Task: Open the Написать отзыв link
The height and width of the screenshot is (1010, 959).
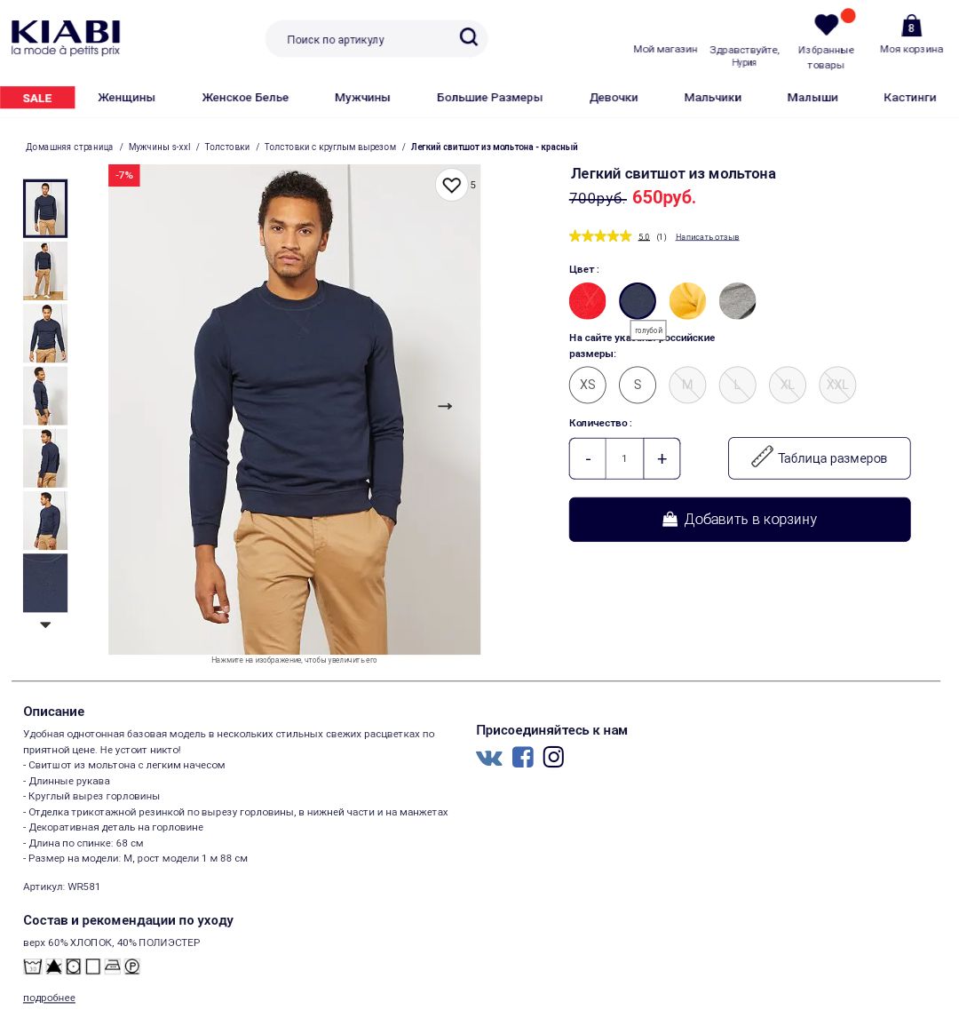Action: coord(707,237)
